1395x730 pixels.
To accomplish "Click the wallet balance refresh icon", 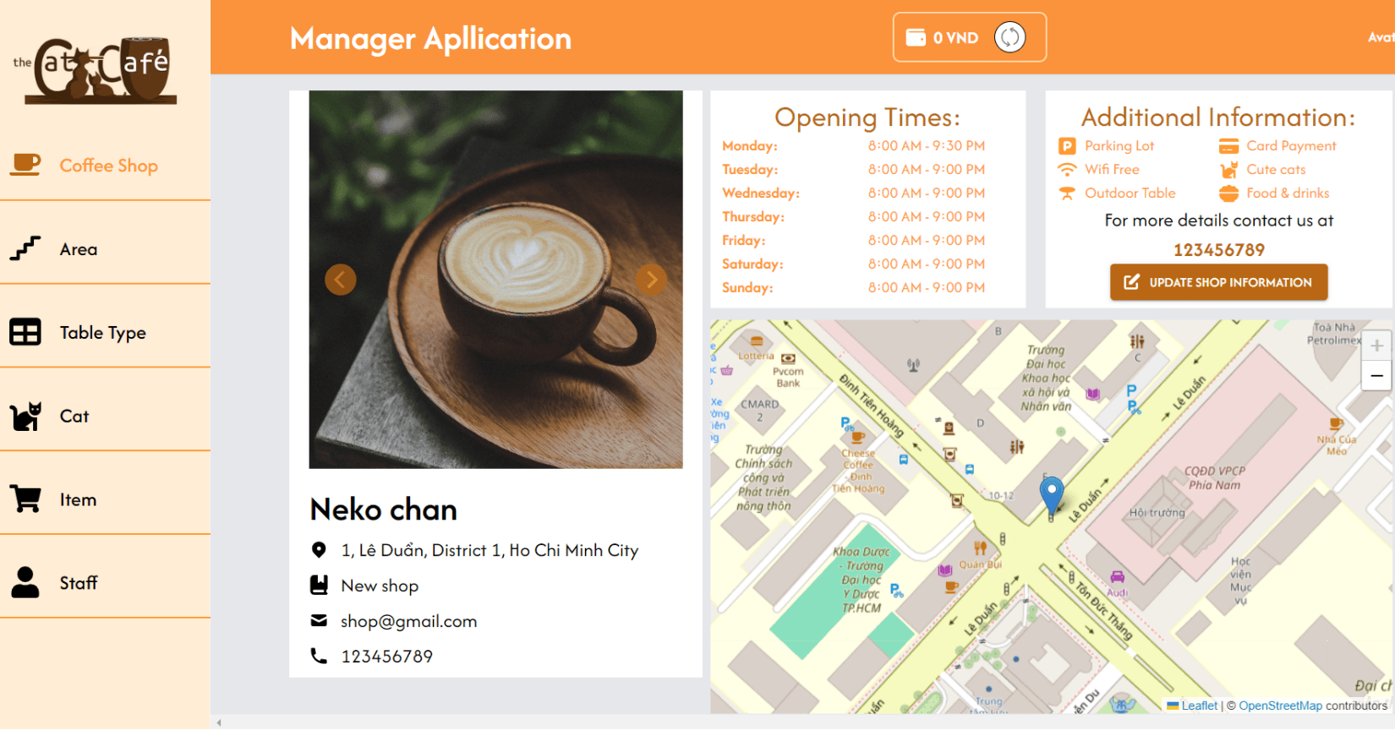I will coord(1009,37).
